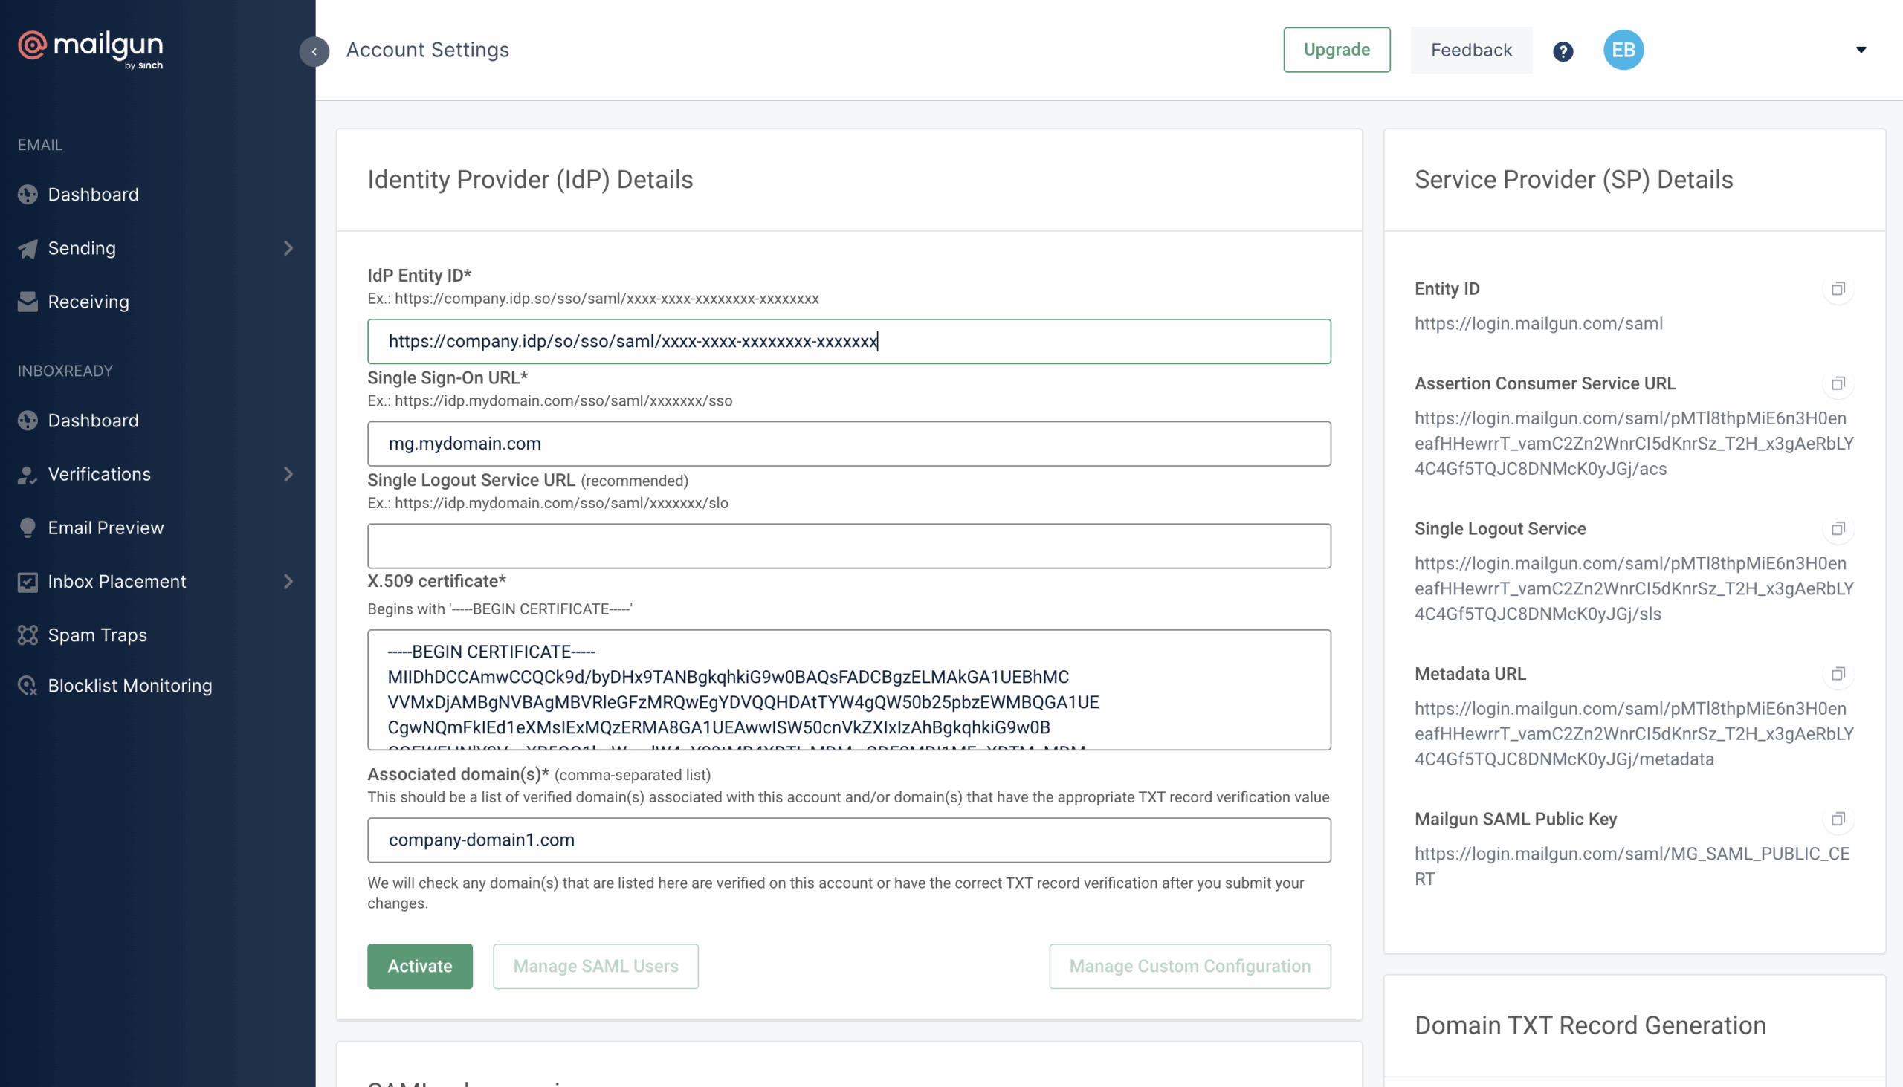Expand the Verifications submenu chevron
The width and height of the screenshot is (1903, 1087).
[288, 475]
